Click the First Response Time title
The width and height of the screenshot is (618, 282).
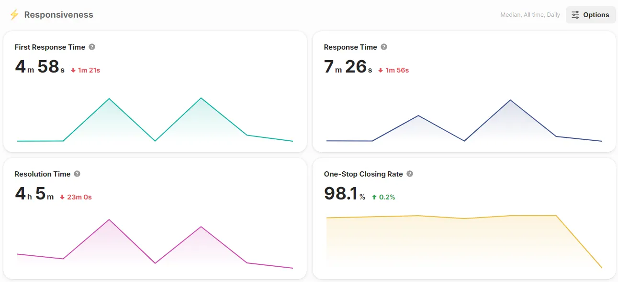(50, 47)
